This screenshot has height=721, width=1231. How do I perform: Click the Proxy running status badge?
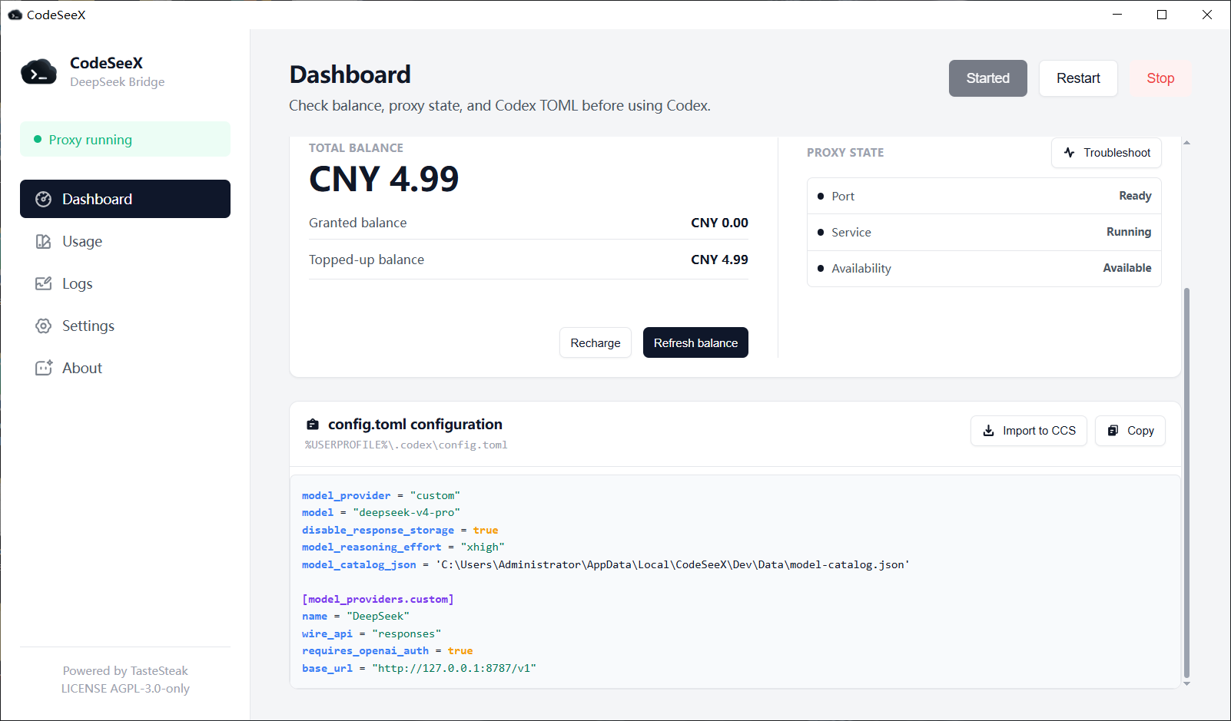click(x=125, y=139)
